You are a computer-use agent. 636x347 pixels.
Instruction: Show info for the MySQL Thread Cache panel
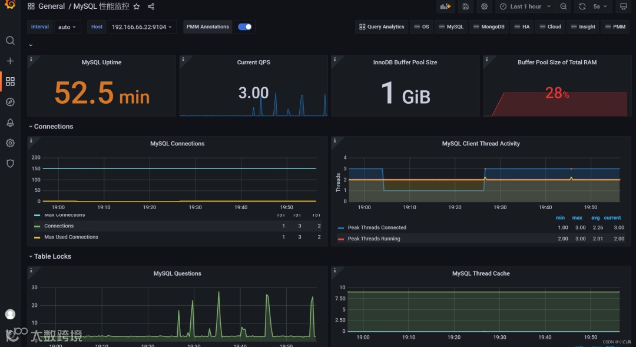(x=334, y=270)
